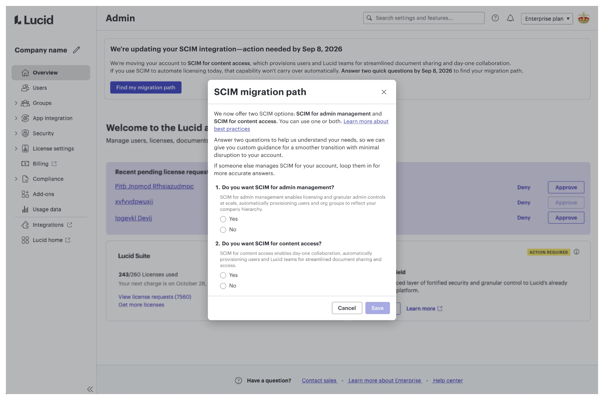Image resolution: width=604 pixels, height=400 pixels.
Task: Open Contact sales link
Action: (x=319, y=380)
